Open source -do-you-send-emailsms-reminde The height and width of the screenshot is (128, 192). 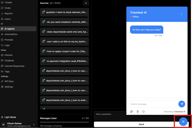(x=64, y=22)
